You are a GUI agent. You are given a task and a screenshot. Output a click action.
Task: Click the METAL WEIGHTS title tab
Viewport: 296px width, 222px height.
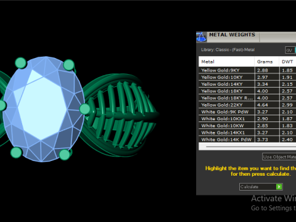pyautogui.click(x=232, y=35)
